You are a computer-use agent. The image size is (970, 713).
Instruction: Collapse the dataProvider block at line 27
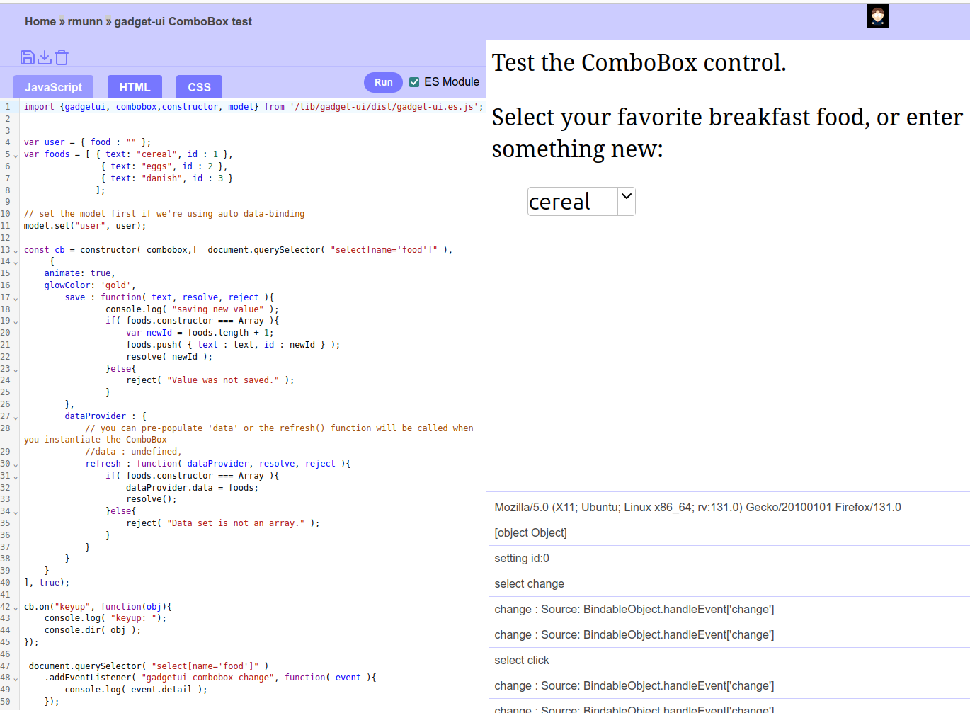pyautogui.click(x=16, y=417)
